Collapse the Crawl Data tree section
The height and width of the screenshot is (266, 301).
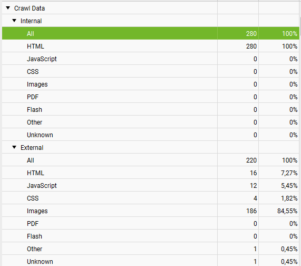point(8,8)
